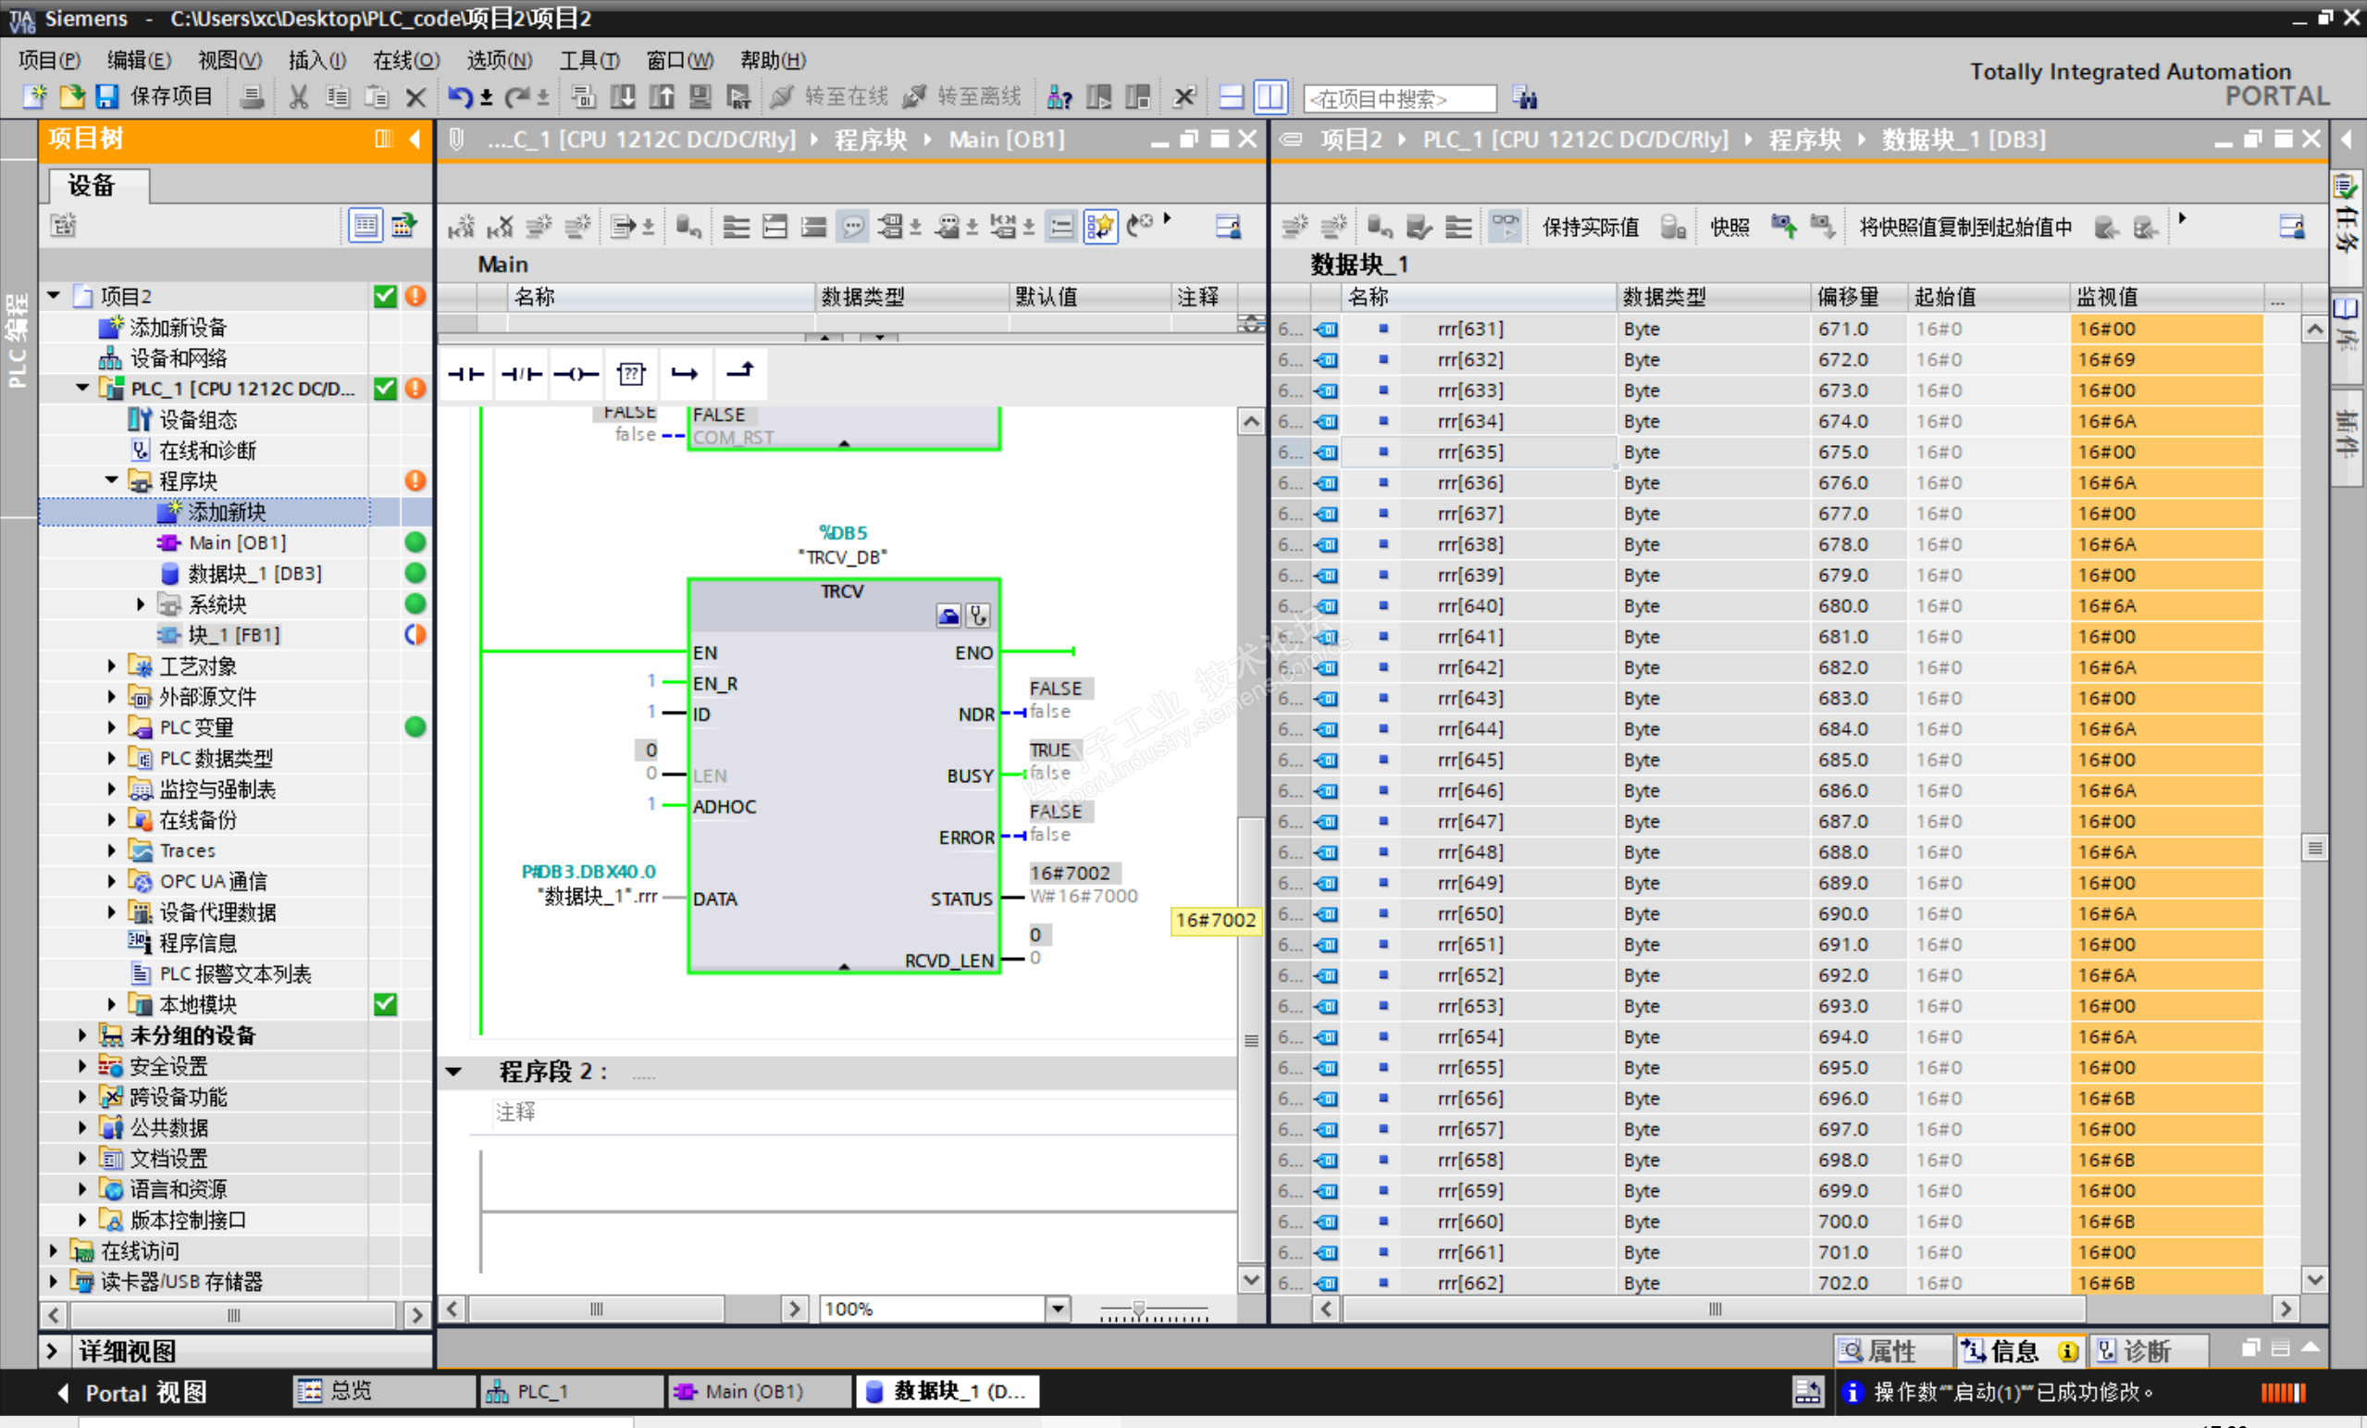Adjust the editor zoom slider
Viewport: 2367px width, 1428px height.
click(1138, 1309)
